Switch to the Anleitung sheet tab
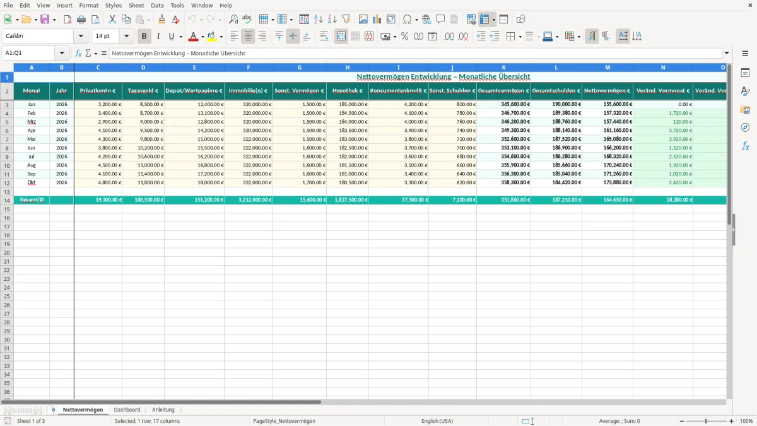The image size is (757, 426). (163, 410)
